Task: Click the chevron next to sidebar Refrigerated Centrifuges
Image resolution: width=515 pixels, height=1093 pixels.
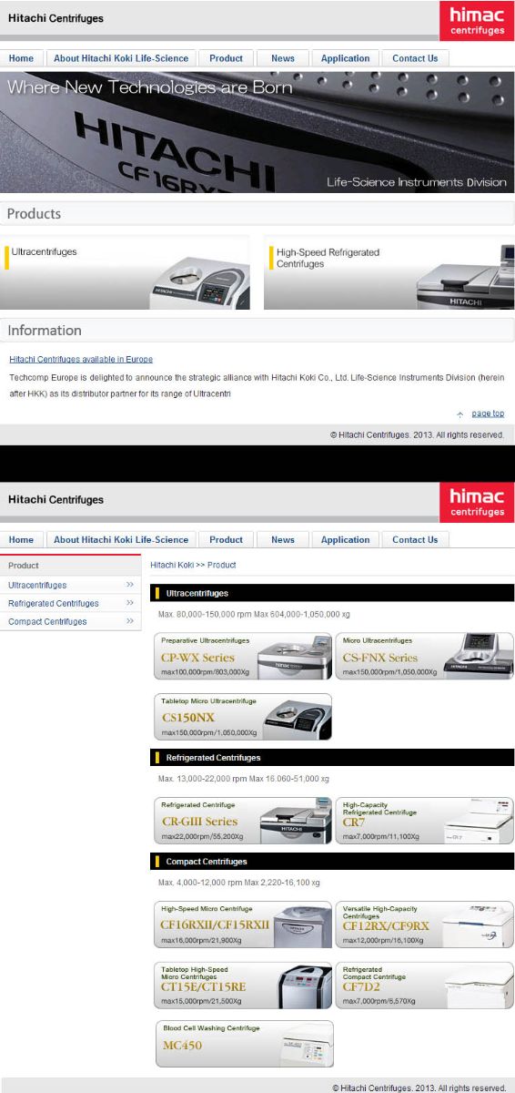Action: [130, 603]
